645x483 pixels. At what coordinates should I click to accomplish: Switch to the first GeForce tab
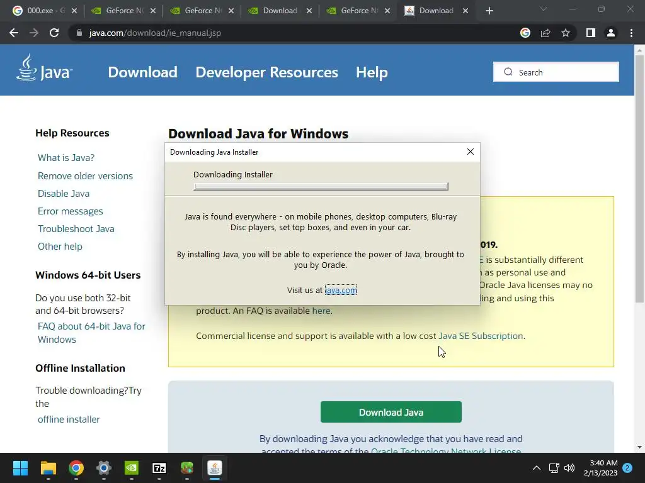click(x=123, y=11)
